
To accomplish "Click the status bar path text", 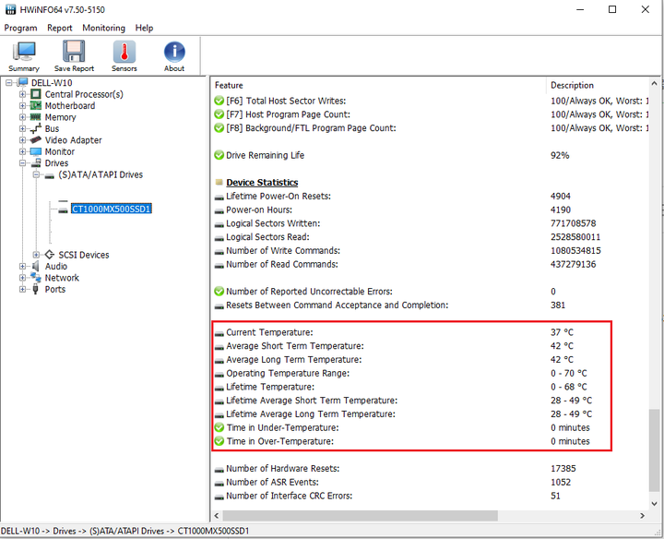I will pos(125,531).
